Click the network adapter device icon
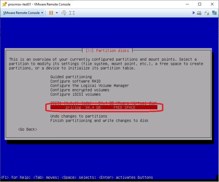The image size is (219, 182). (214, 13)
